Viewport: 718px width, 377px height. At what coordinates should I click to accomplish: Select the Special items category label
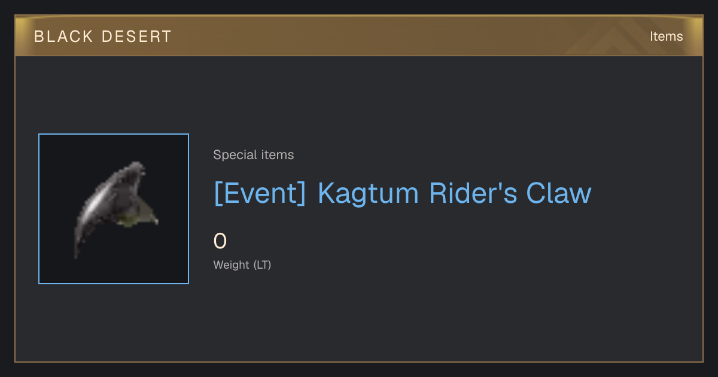(254, 155)
